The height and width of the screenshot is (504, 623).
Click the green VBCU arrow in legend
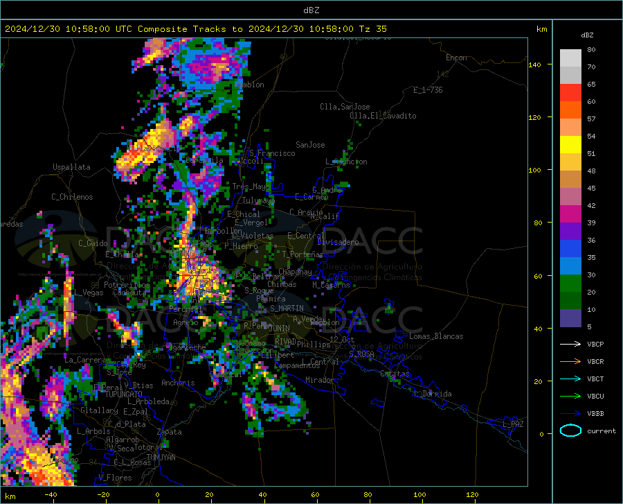pos(570,397)
